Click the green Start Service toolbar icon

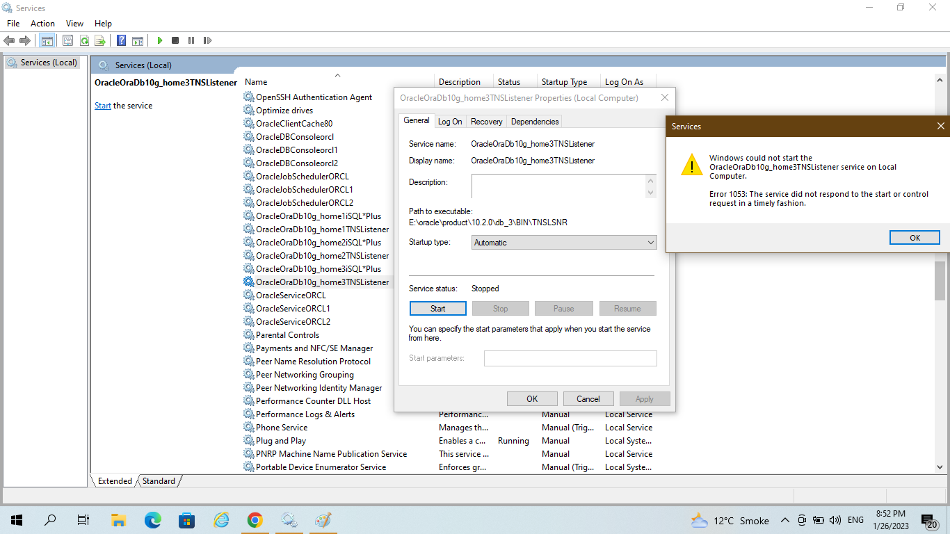(160, 40)
